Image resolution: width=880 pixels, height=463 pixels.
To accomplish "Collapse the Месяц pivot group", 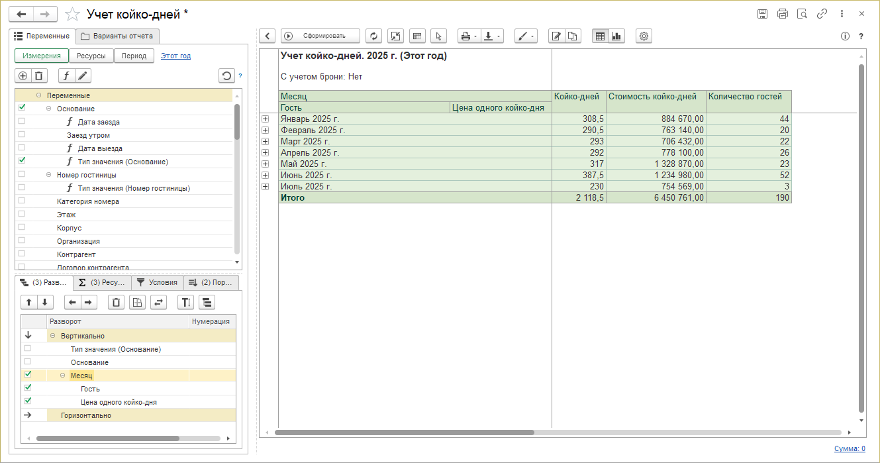I will pos(63,376).
